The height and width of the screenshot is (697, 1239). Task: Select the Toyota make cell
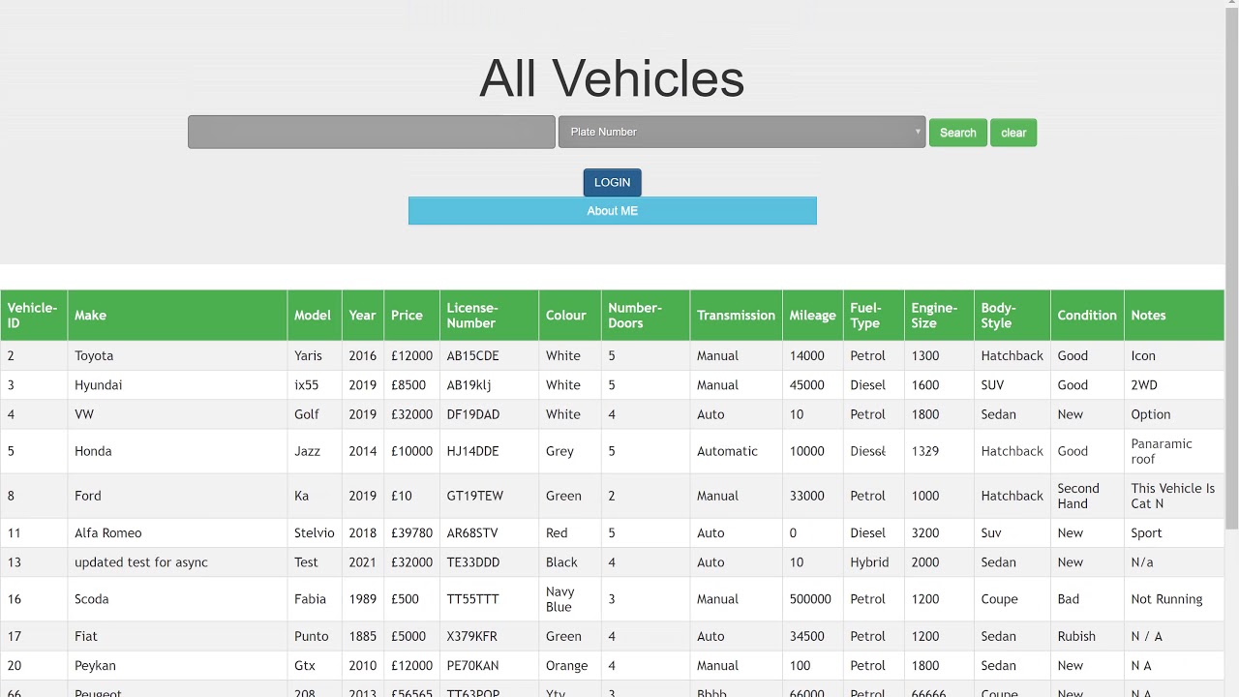177,355
